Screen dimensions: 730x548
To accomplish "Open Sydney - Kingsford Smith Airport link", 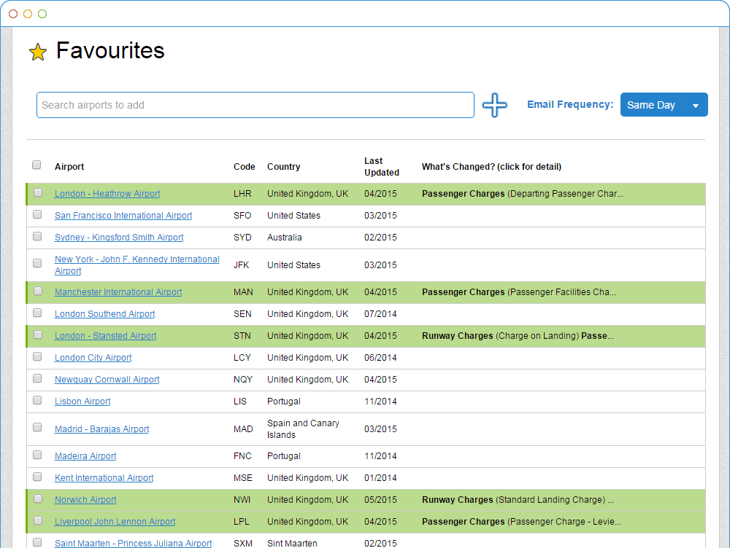I will pos(119,238).
